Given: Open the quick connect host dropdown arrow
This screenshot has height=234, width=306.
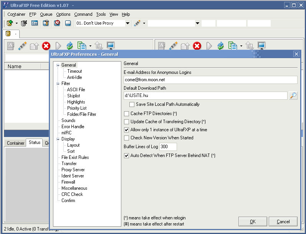Looking at the screenshot, I should [x=197, y=23].
